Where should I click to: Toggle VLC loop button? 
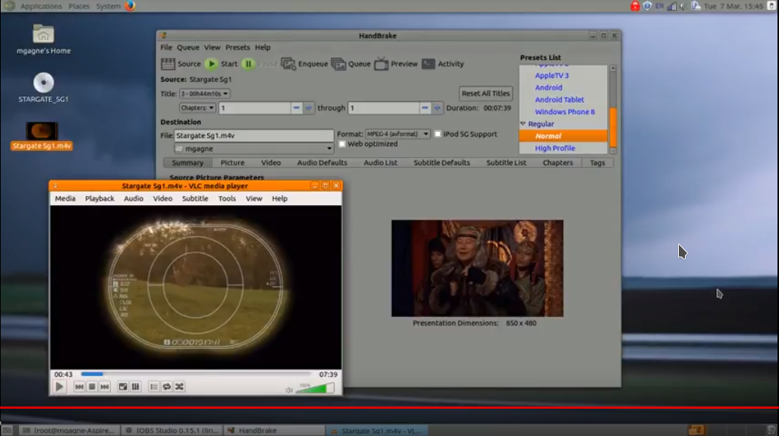pos(167,386)
